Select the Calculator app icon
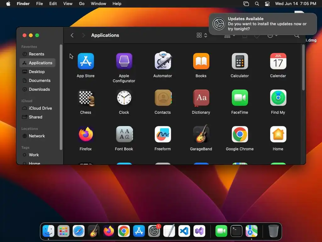The height and width of the screenshot is (242, 322). 240,61
